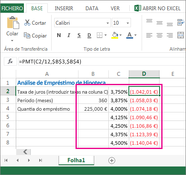The height and width of the screenshot is (175, 186).
Task: Click into the formula bar with PMT formula
Action: 102,61
